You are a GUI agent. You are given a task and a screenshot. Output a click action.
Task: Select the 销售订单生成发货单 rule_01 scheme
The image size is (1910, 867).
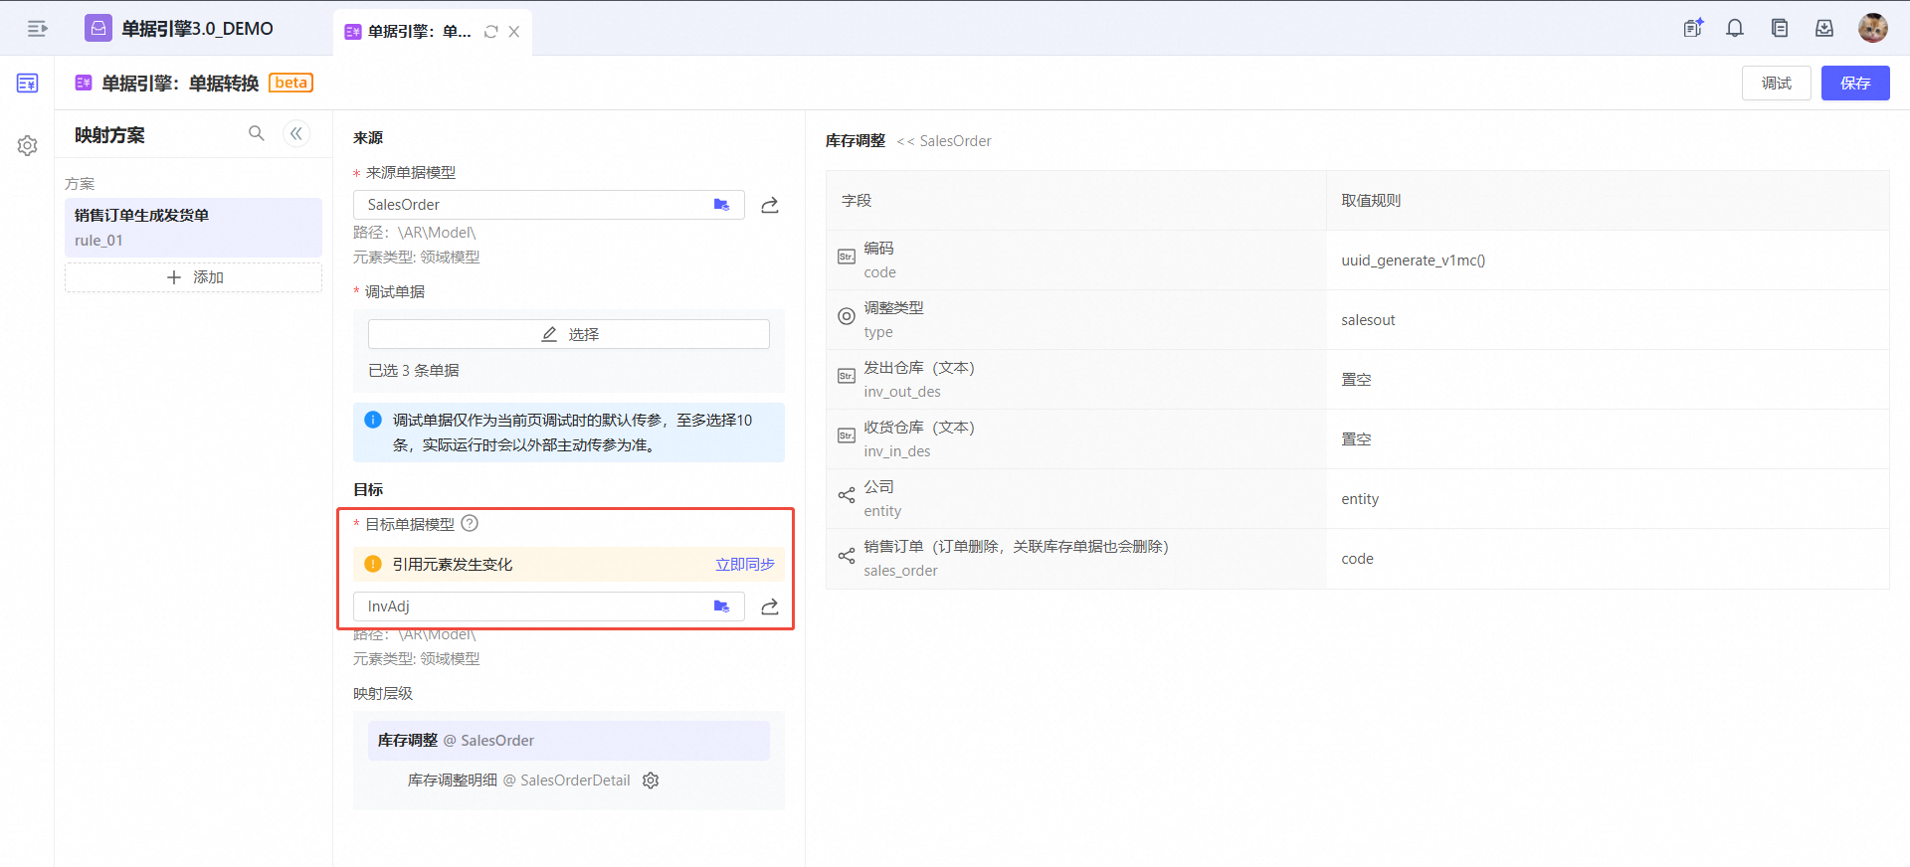pos(193,227)
